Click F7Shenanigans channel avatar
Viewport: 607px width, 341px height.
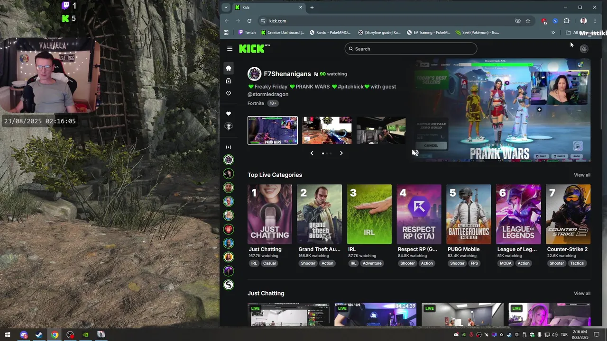pos(255,74)
